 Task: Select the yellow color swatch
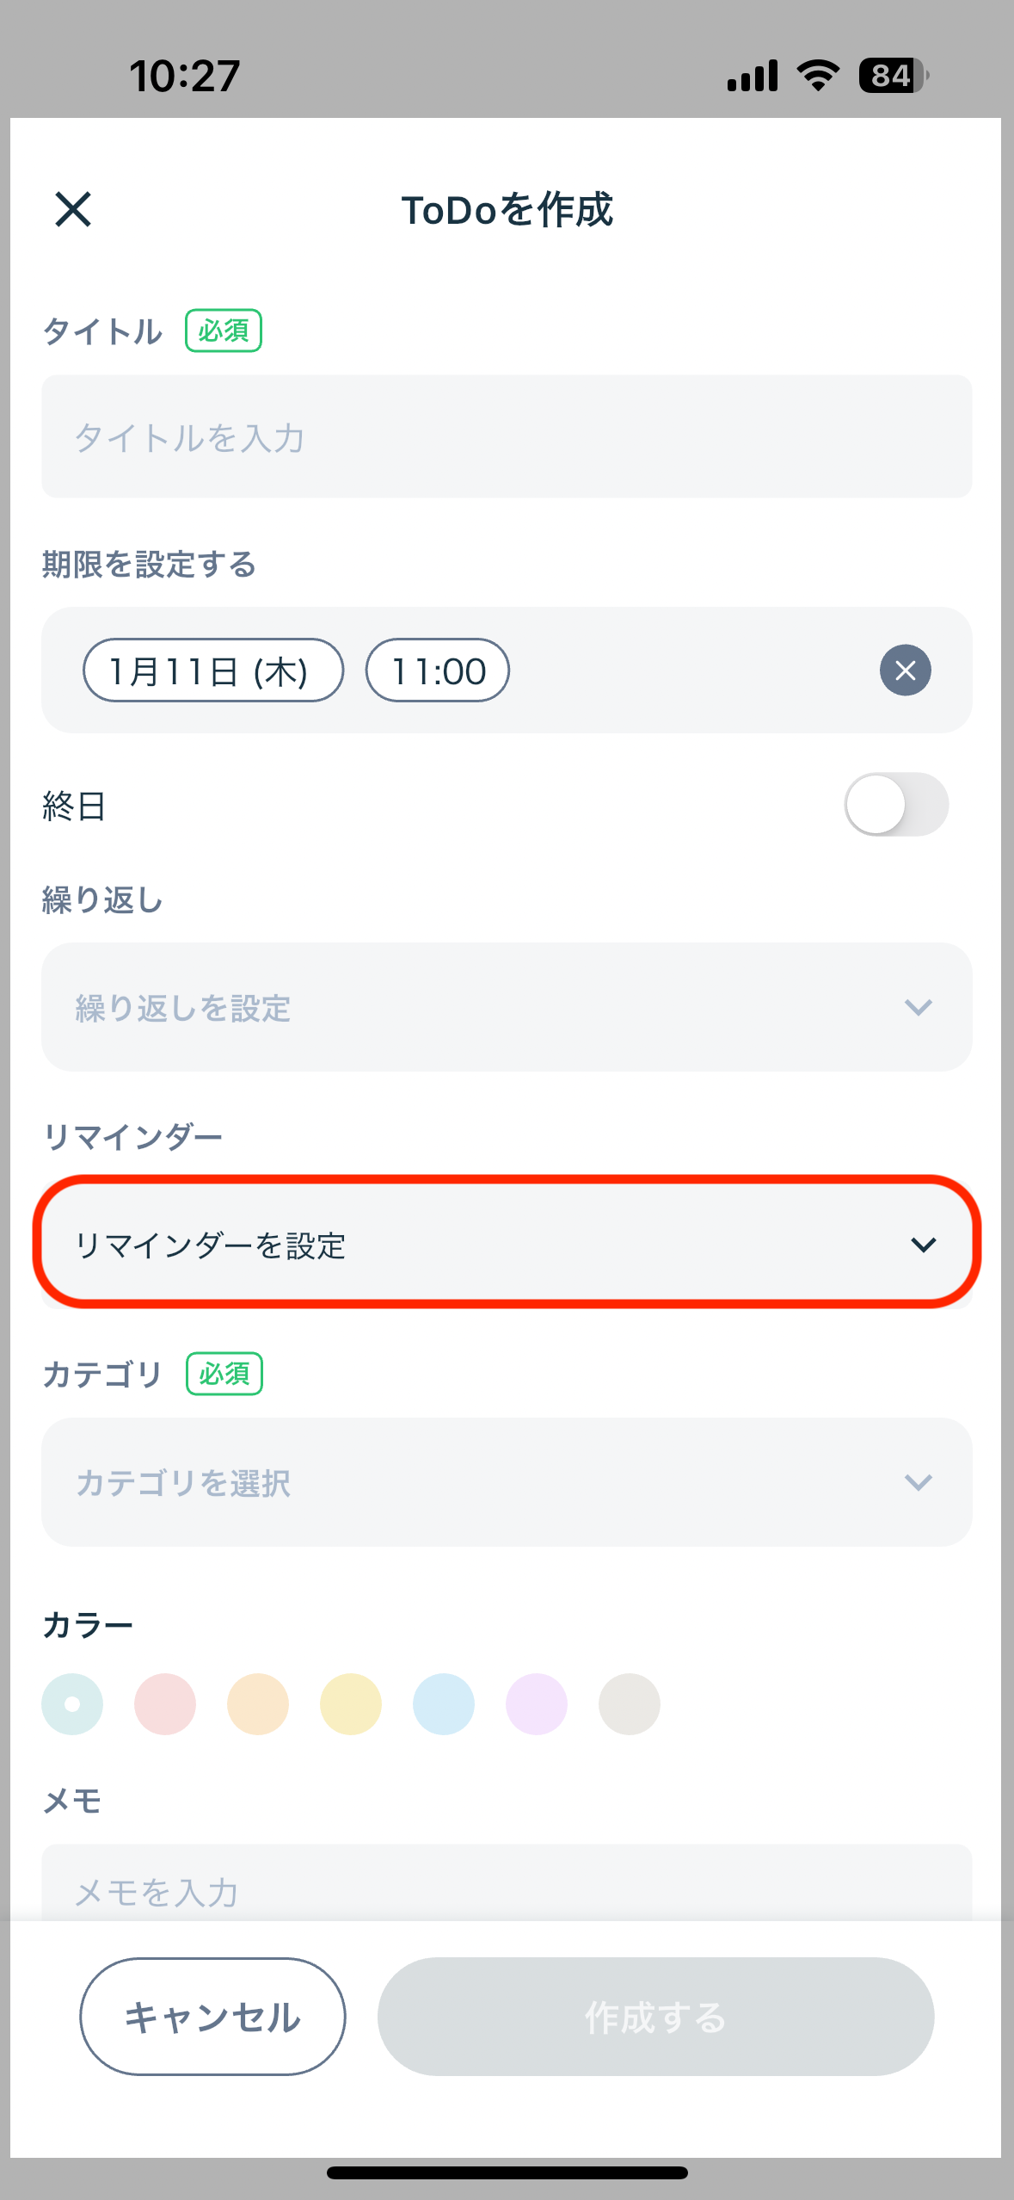point(351,1704)
